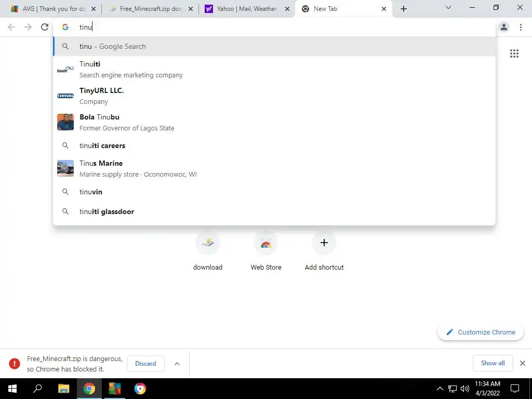Select 'tinu - Google Search' suggestion
The width and height of the screenshot is (532, 399).
point(274,46)
